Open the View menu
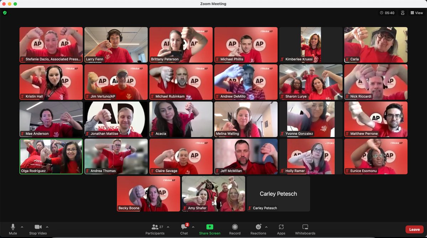This screenshot has height=238, width=427. (417, 12)
